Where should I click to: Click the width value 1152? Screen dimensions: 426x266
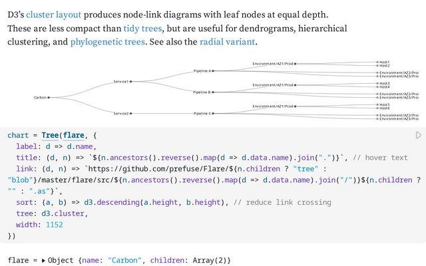click(x=55, y=225)
